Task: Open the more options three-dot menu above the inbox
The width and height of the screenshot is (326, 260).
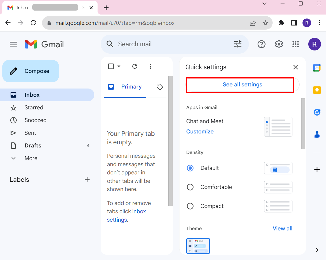Action: click(x=151, y=66)
